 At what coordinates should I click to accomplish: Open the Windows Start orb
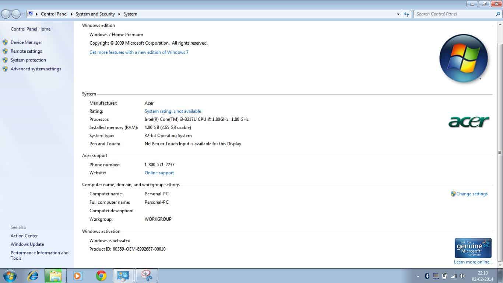(9, 276)
